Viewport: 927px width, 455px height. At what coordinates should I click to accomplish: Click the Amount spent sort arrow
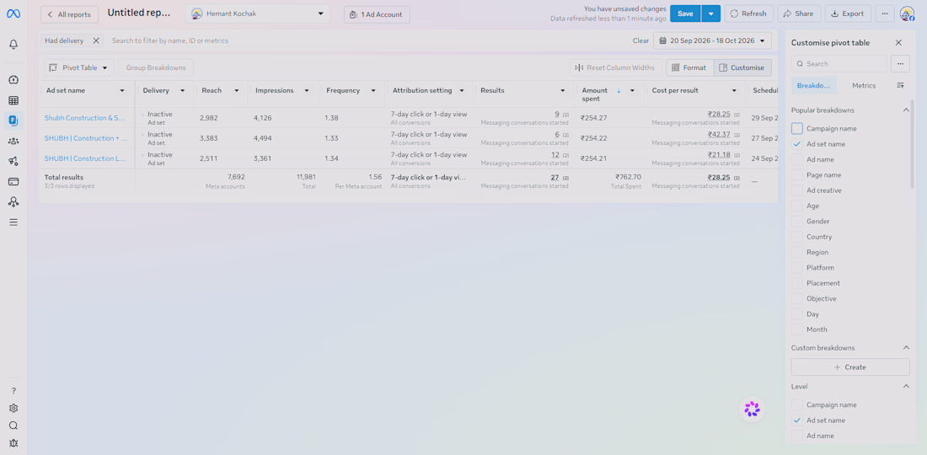619,90
